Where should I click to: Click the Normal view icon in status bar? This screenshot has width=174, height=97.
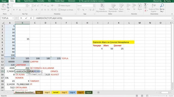point(137,96)
